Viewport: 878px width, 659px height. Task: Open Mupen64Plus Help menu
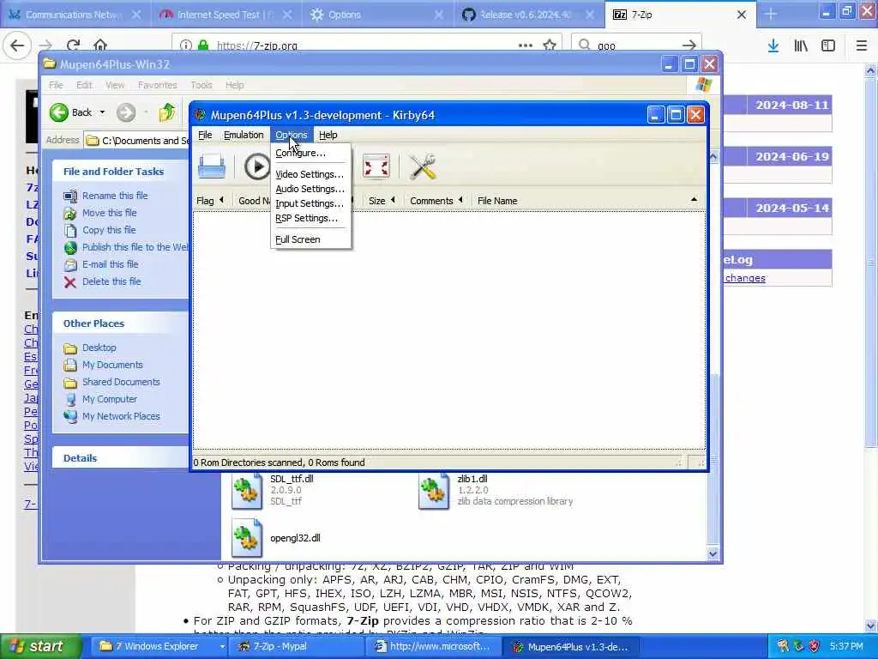[x=328, y=135]
